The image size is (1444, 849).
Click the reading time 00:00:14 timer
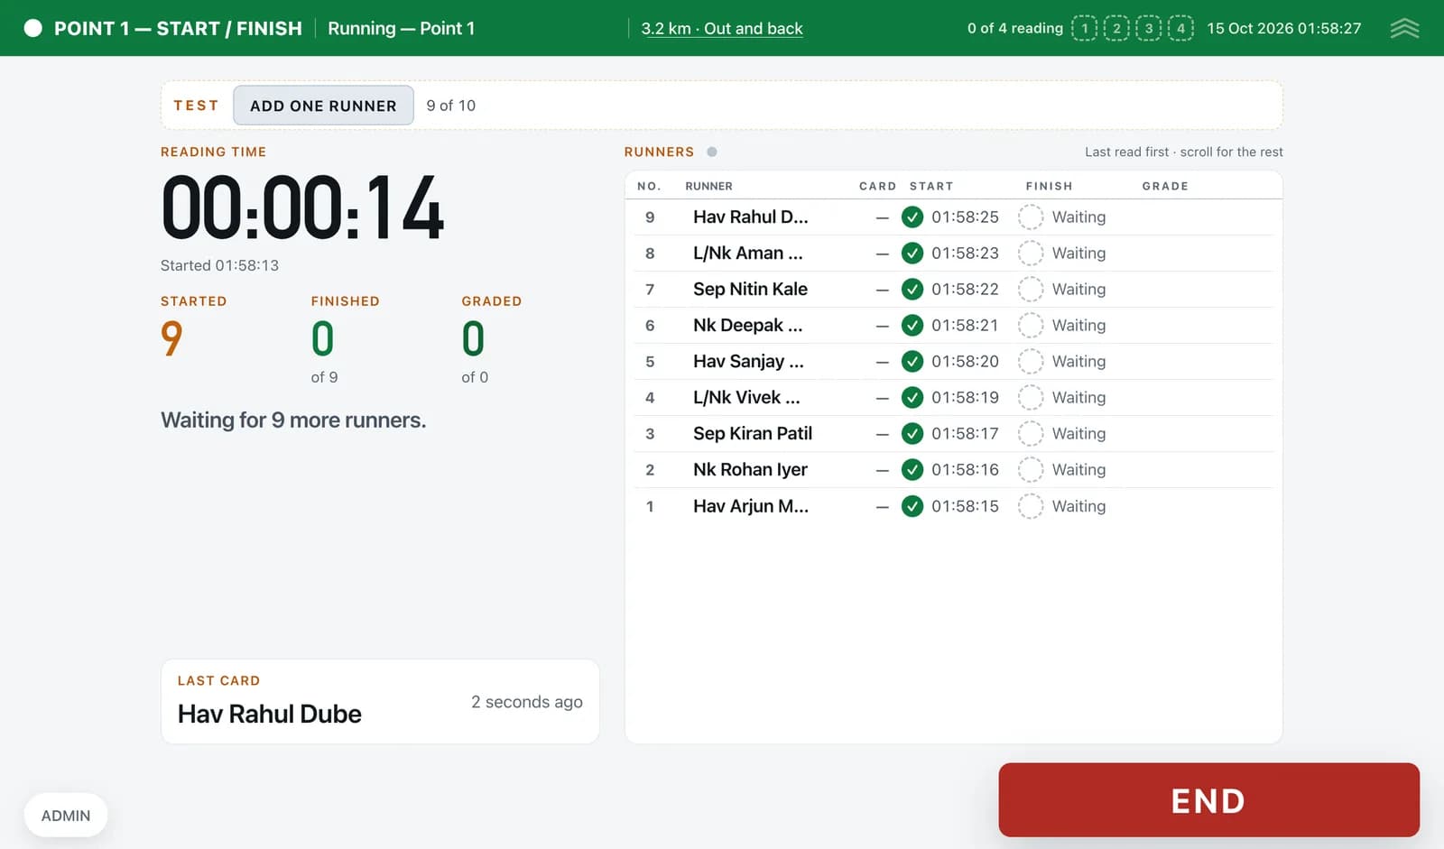coord(302,208)
